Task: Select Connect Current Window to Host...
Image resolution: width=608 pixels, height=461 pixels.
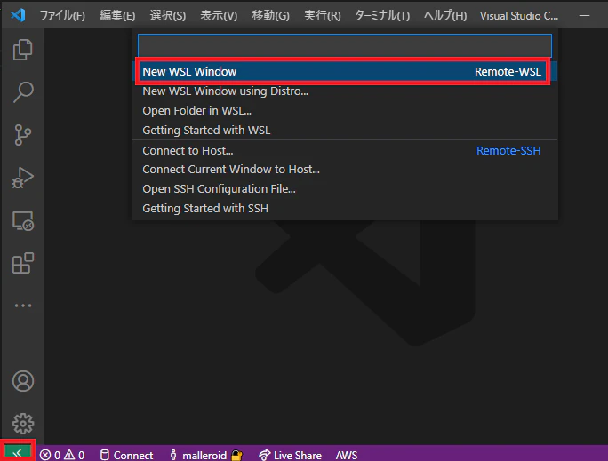Action: 345,170
